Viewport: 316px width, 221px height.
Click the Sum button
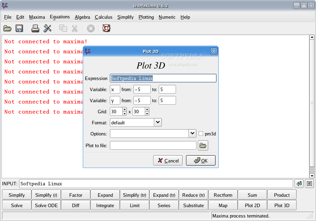[x=252, y=195]
